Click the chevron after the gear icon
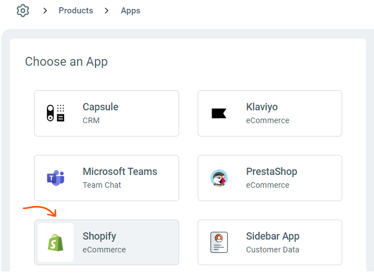 (x=45, y=11)
